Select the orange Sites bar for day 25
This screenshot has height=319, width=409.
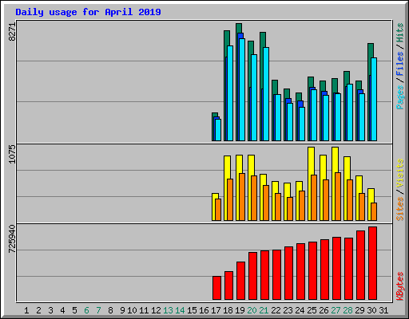tap(314, 198)
